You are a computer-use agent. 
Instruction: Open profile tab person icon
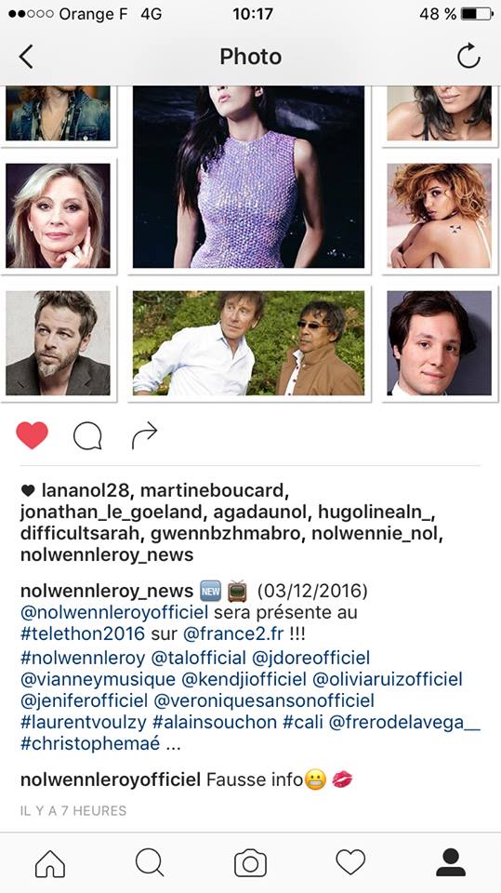(x=451, y=862)
